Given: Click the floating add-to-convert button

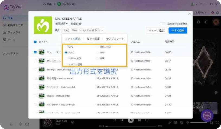Looking at the screenshot, I should point(207,116).
